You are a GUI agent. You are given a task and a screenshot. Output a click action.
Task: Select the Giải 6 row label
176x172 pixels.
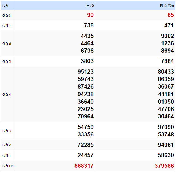point(7,43)
